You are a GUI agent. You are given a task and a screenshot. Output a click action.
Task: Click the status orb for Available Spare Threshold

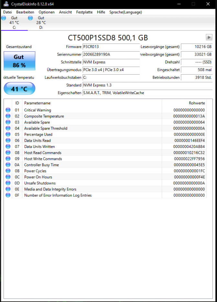pyautogui.click(x=8, y=128)
